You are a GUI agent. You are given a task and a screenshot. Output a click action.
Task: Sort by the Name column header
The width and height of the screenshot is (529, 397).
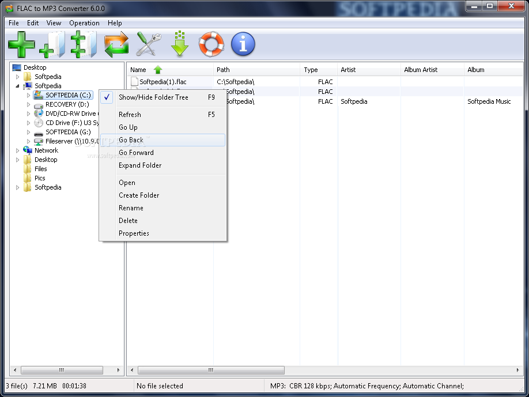click(x=171, y=70)
